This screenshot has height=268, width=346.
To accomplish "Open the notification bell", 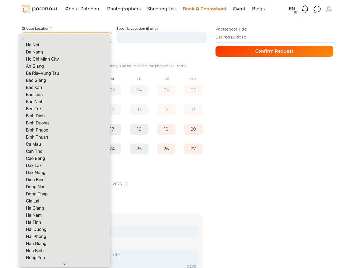I will (305, 9).
